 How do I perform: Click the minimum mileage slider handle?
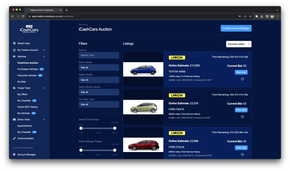(81, 150)
